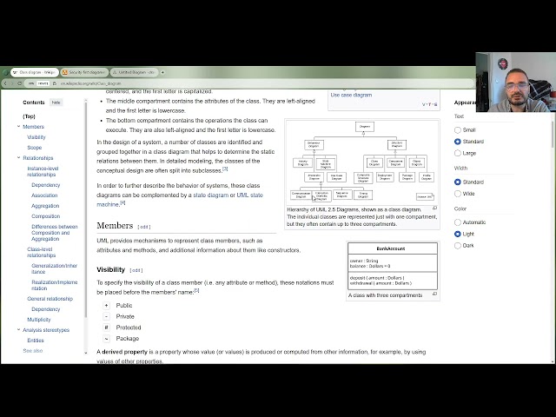The height and width of the screenshot is (417, 556).
Task: Click the circular profile icon left of the tabs
Action: click(x=5, y=72)
